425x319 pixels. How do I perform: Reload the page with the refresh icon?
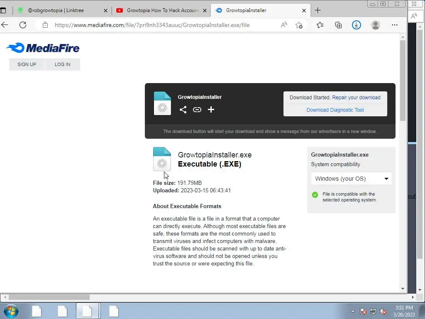(23, 25)
